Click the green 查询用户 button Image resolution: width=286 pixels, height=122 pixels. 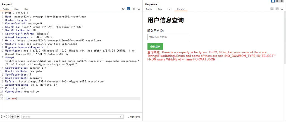(155, 46)
